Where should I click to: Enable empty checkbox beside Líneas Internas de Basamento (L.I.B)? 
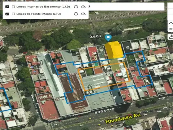coord(13,7)
